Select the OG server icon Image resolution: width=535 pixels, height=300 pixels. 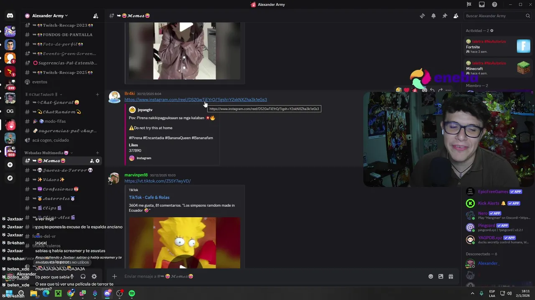tap(10, 111)
